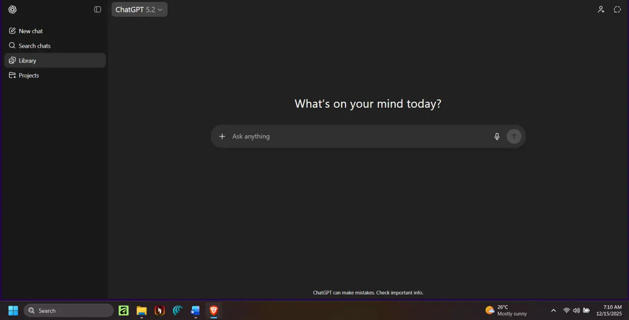Click the battery status icon
This screenshot has height=320, width=629.
point(586,311)
